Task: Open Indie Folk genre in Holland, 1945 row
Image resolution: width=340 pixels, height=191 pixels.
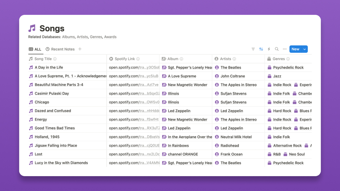Action: (x=281, y=137)
